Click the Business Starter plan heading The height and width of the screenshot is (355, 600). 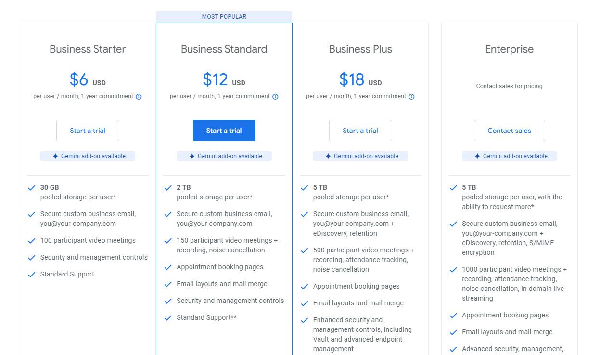(x=87, y=49)
